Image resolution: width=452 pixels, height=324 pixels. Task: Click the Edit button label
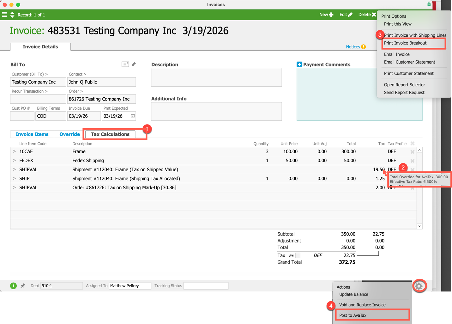(x=343, y=15)
